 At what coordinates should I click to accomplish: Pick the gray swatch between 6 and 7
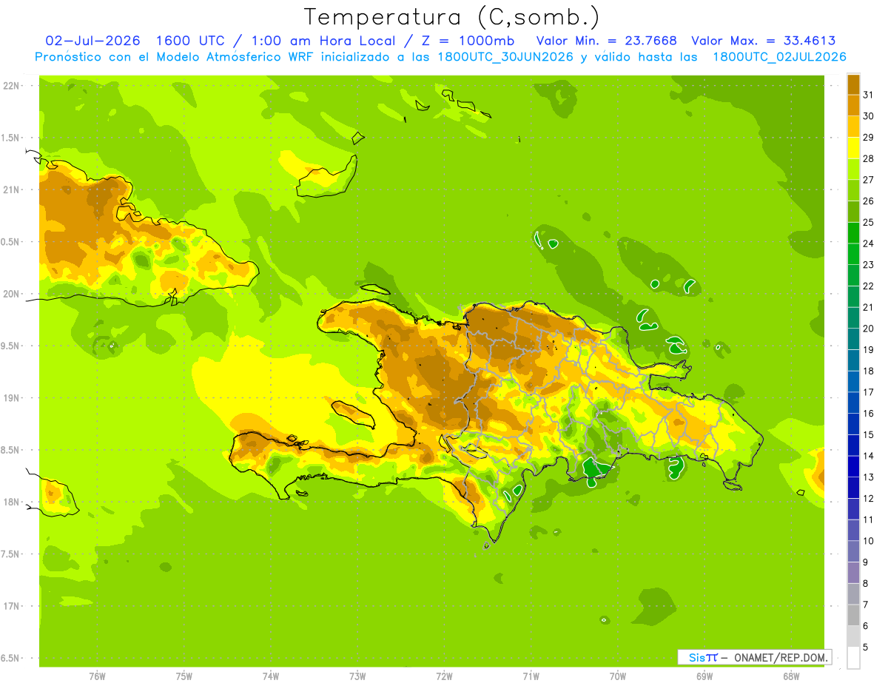click(853, 616)
